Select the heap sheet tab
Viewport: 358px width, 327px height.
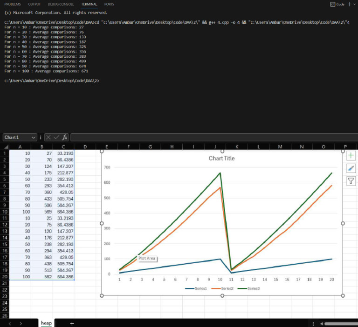(46, 323)
